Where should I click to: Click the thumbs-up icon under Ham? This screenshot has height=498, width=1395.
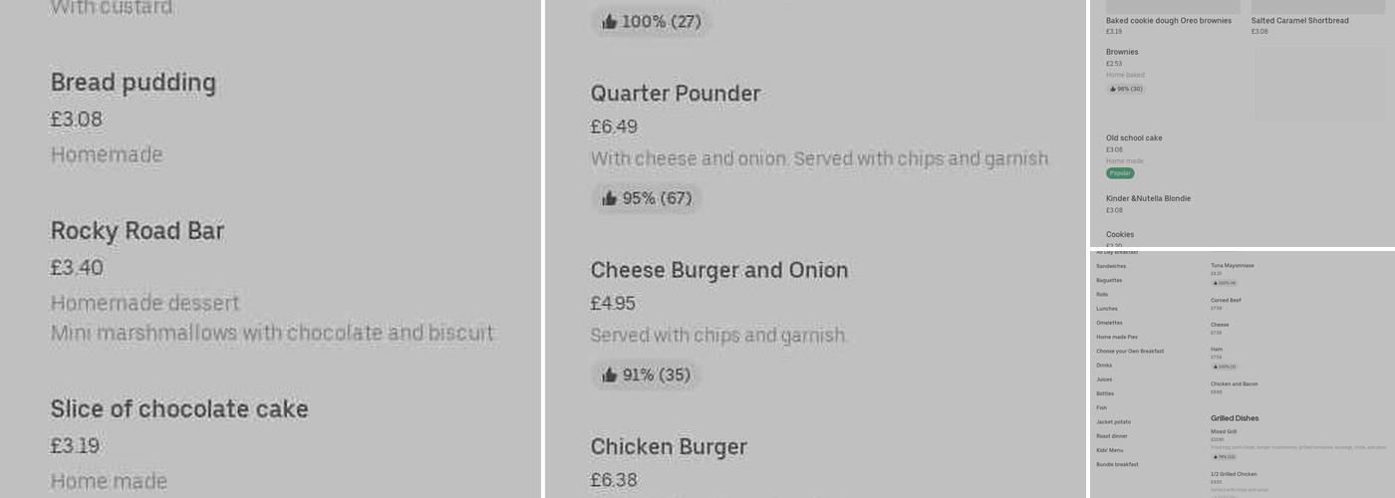click(x=1216, y=367)
